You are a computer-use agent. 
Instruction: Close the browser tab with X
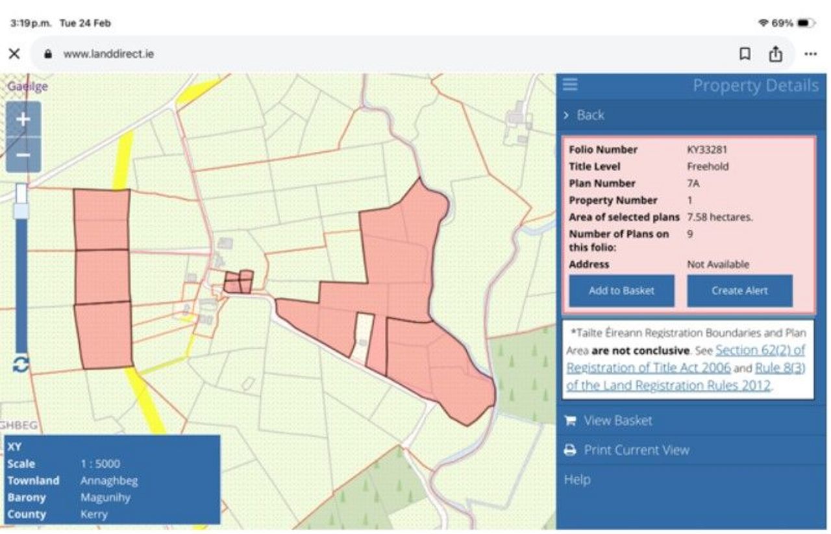coord(14,54)
